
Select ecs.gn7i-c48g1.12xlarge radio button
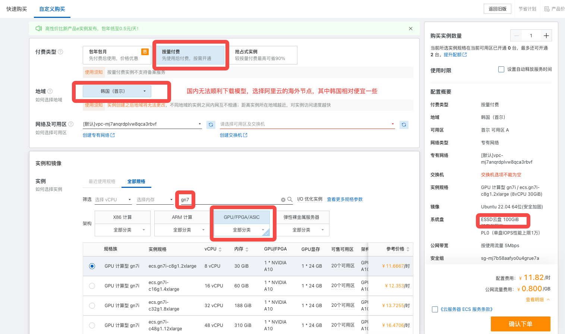tap(92, 325)
